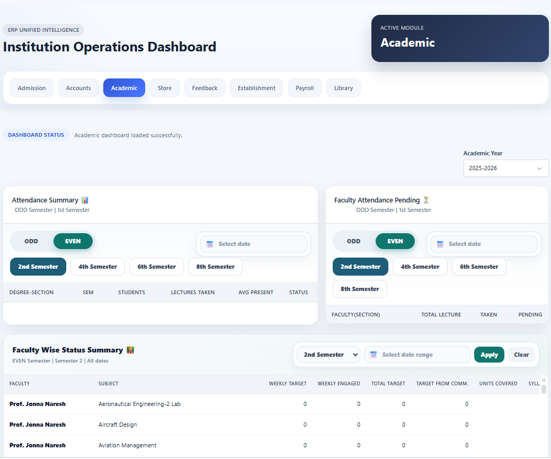
Task: Open the Establishment module tab
Action: (x=256, y=88)
